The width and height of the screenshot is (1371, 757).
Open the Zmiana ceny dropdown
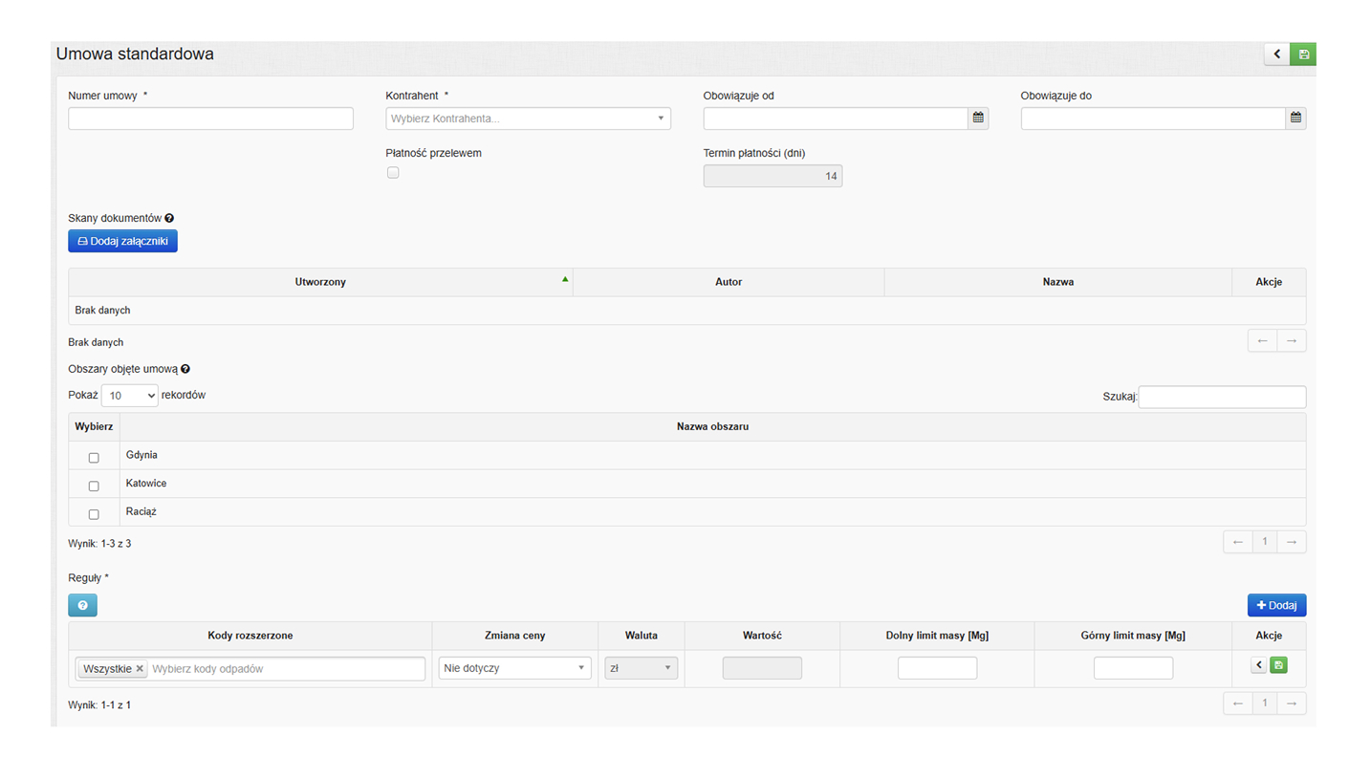point(514,668)
